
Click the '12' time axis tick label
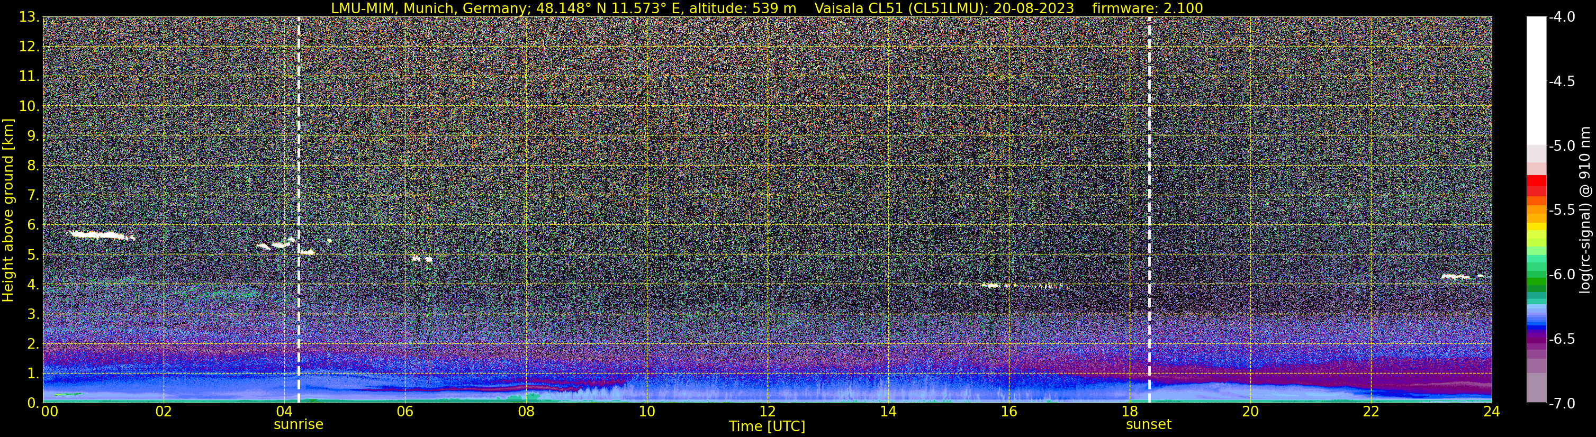point(767,412)
